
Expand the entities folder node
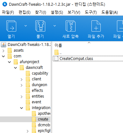[22, 97]
